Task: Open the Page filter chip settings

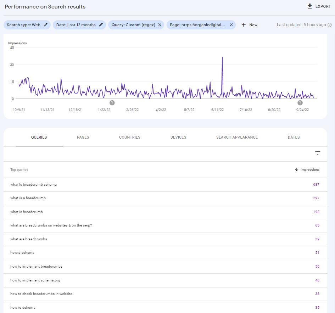Action: [197, 25]
